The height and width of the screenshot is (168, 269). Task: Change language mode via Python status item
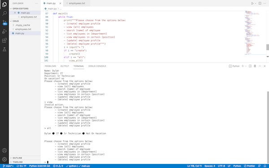237,166
